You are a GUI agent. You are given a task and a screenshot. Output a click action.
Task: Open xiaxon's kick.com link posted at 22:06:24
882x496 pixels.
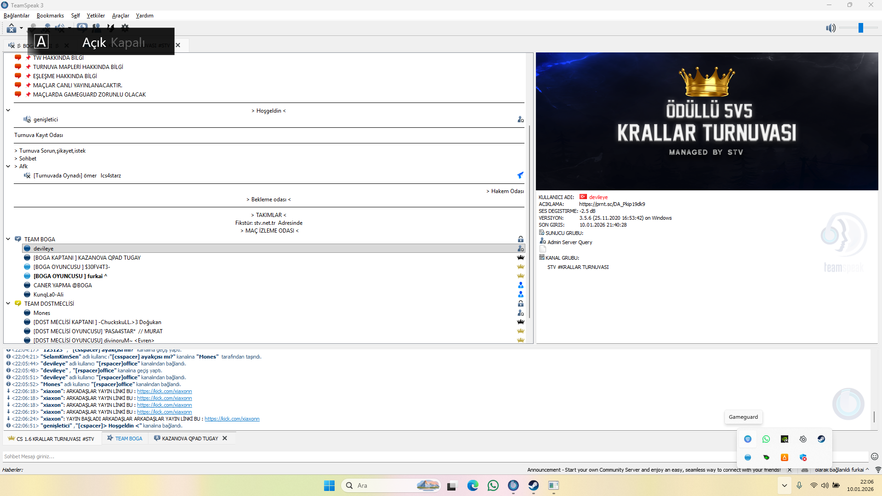pyautogui.click(x=232, y=419)
